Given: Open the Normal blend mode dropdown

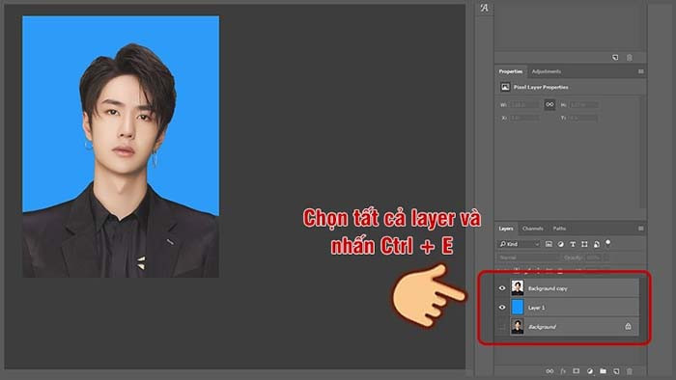Looking at the screenshot, I should [527, 258].
